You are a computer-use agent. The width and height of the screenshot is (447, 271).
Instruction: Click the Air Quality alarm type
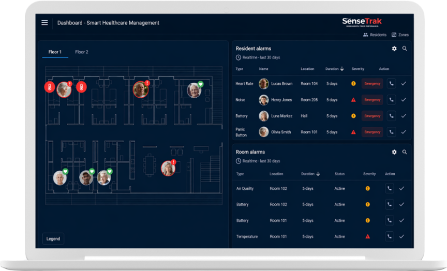click(x=245, y=188)
